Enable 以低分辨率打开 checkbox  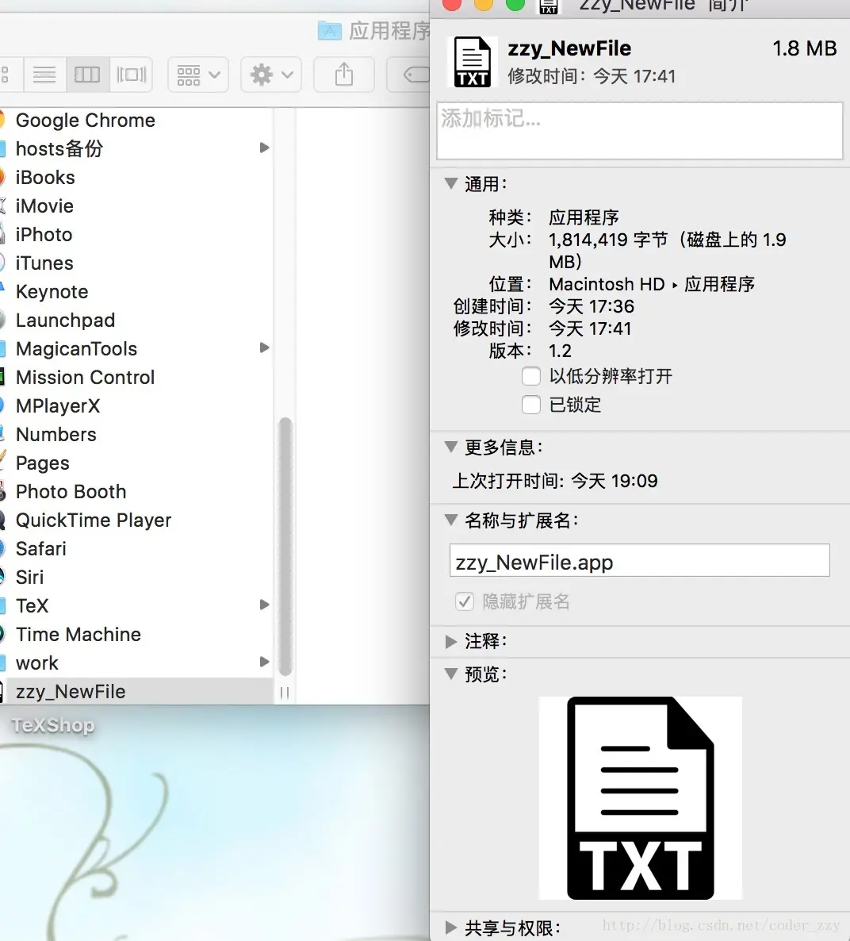click(x=531, y=376)
